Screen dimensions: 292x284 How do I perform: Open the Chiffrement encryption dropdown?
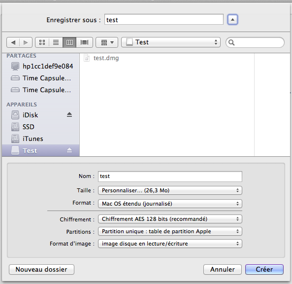170,219
